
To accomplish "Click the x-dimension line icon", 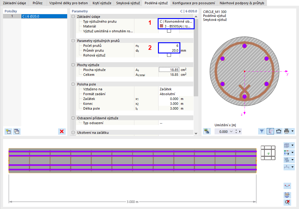I will 286,167.
